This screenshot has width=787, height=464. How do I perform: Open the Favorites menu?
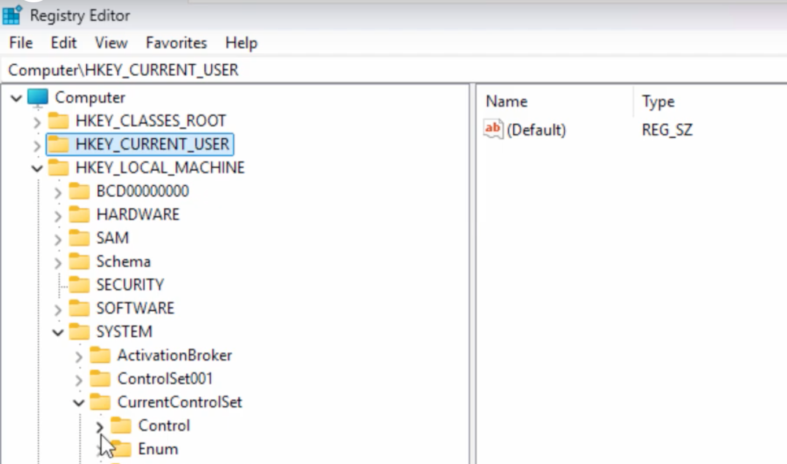tap(175, 42)
